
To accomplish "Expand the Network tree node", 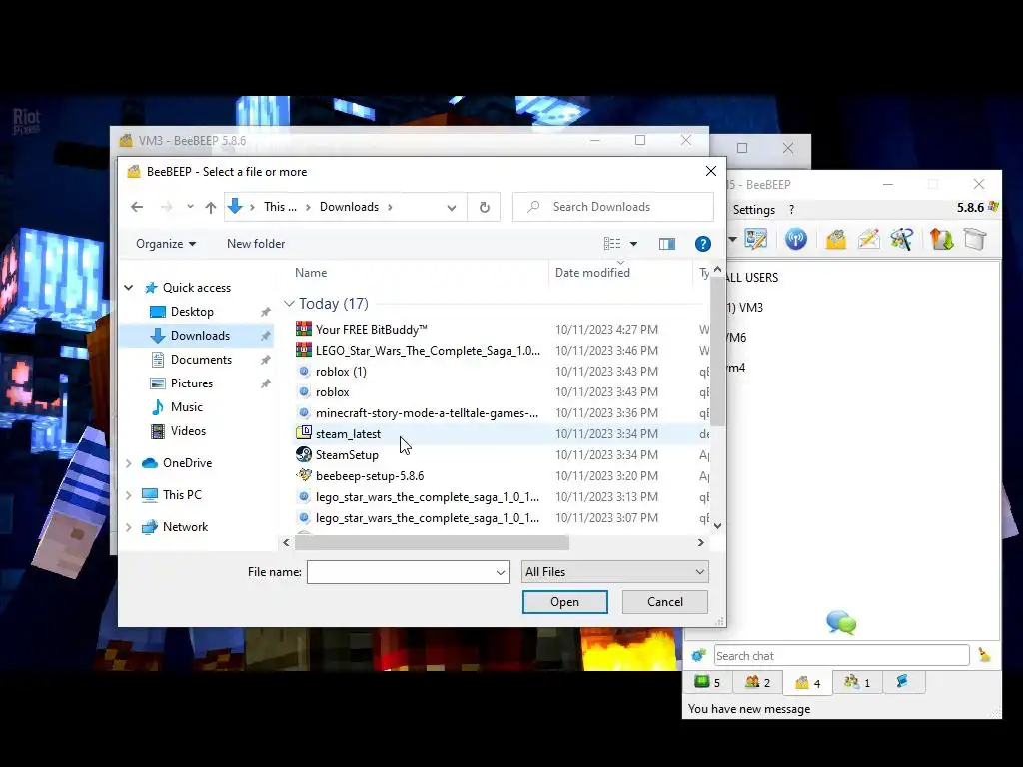I will point(129,527).
